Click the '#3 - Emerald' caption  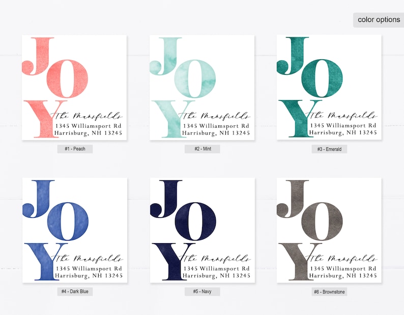(329, 149)
